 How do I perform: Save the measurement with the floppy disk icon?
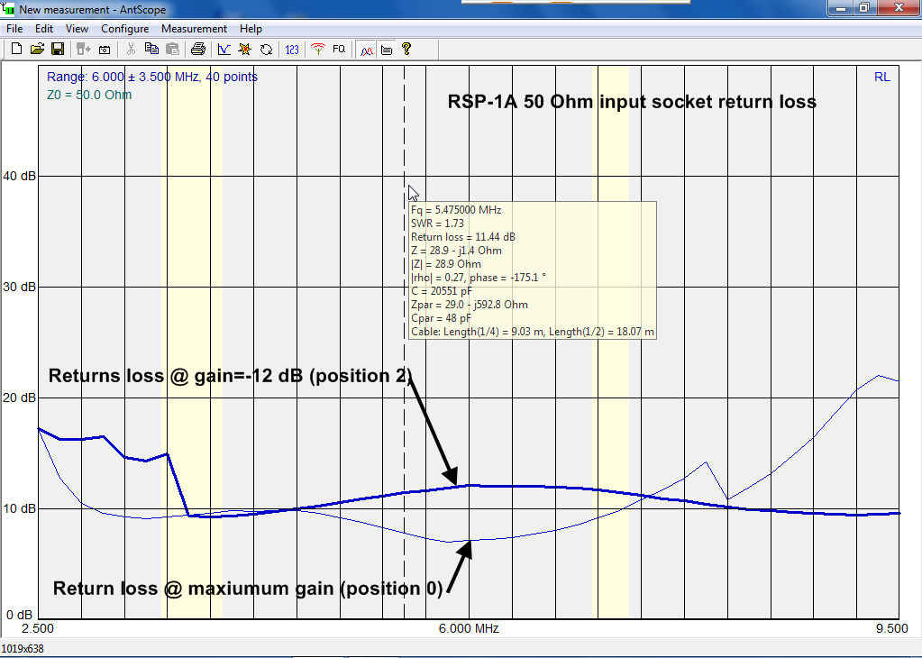pyautogui.click(x=58, y=50)
